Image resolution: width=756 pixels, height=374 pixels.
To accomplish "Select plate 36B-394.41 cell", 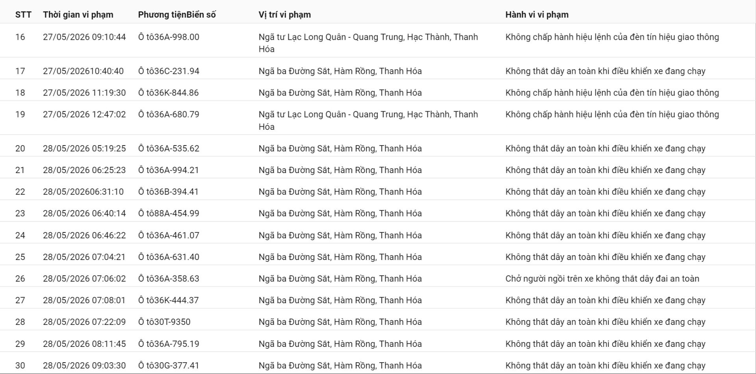I will (x=169, y=192).
